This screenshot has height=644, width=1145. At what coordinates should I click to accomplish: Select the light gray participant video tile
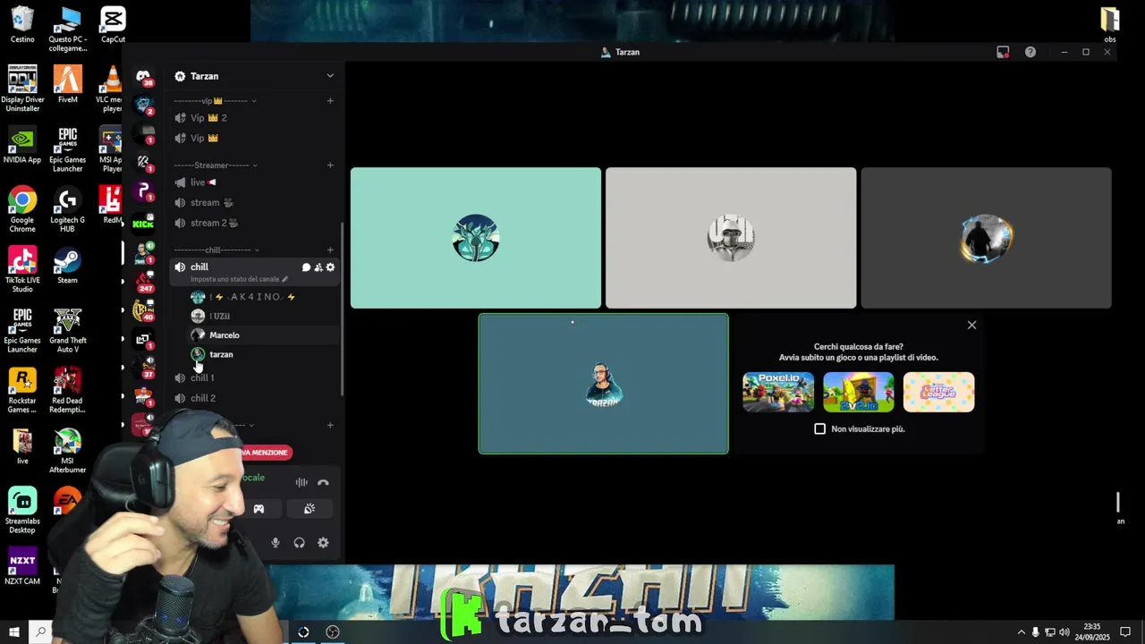tap(731, 238)
